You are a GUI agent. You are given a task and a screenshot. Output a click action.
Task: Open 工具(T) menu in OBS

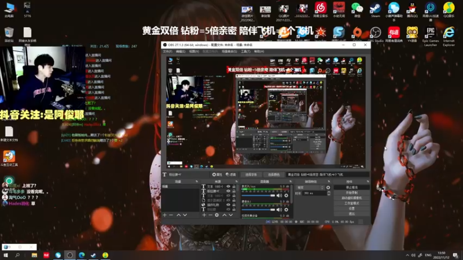click(245, 51)
